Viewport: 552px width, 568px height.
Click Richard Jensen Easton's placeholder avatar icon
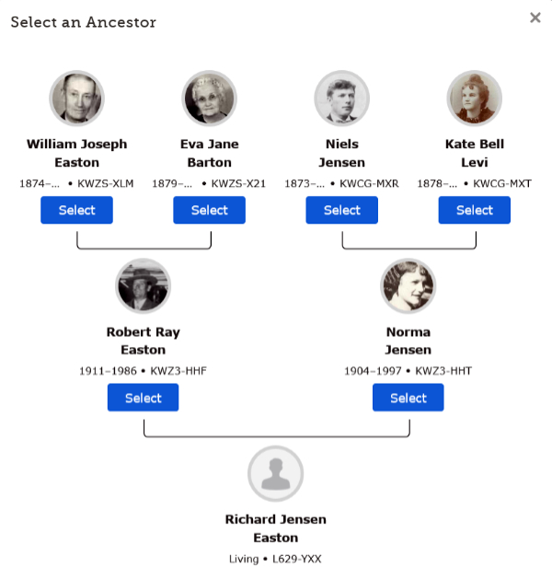coord(276,474)
